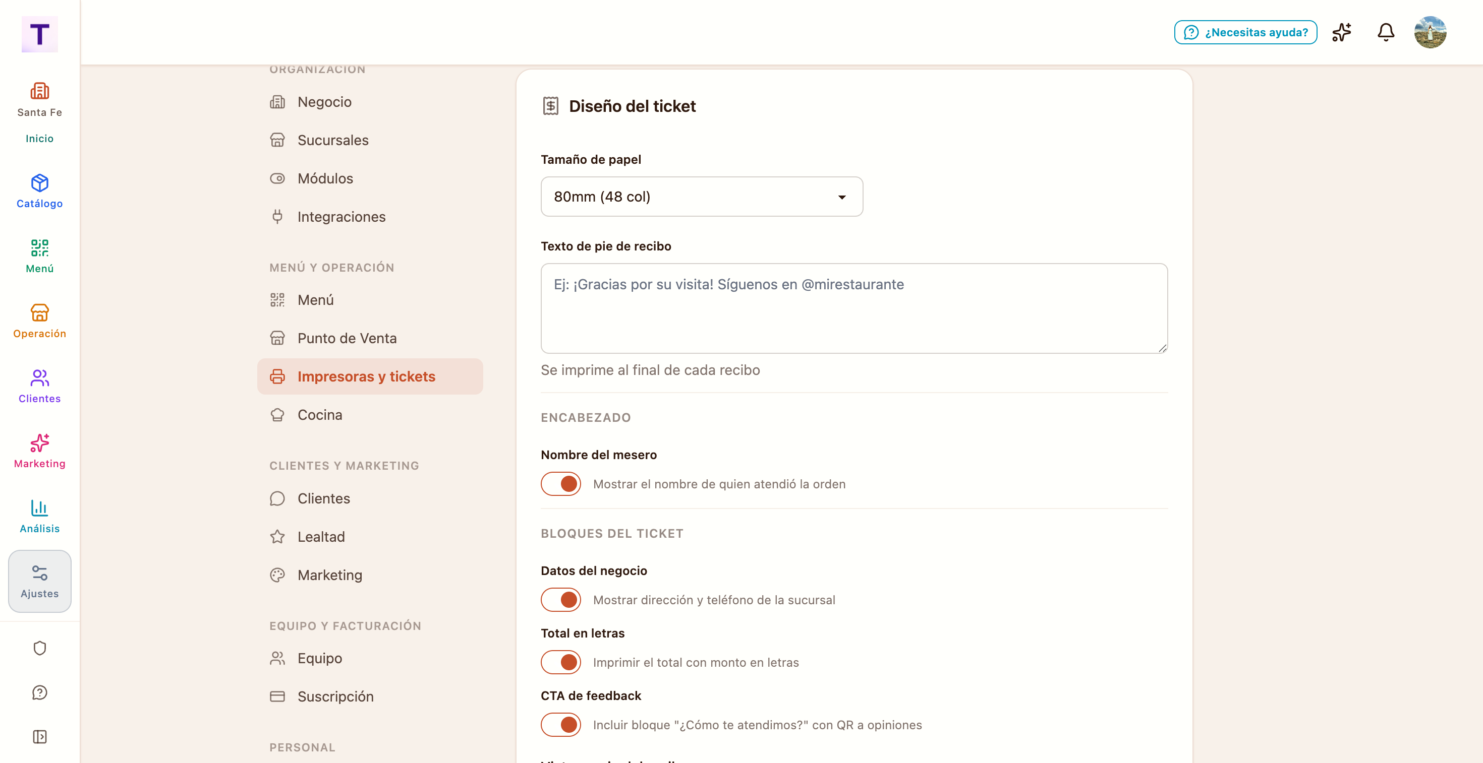Image resolution: width=1483 pixels, height=763 pixels.
Task: Open Sucursales settings
Action: (370, 140)
